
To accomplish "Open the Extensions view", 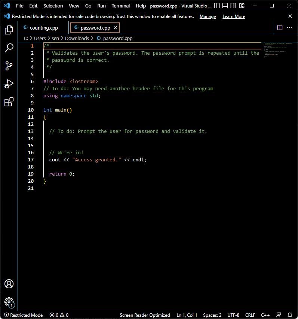I will [x=9, y=102].
